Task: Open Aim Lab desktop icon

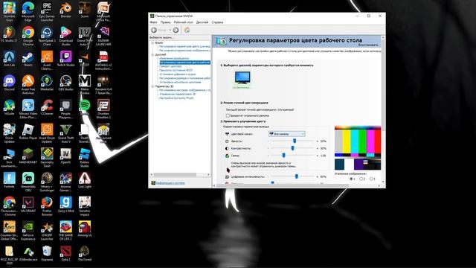Action: tap(9, 59)
